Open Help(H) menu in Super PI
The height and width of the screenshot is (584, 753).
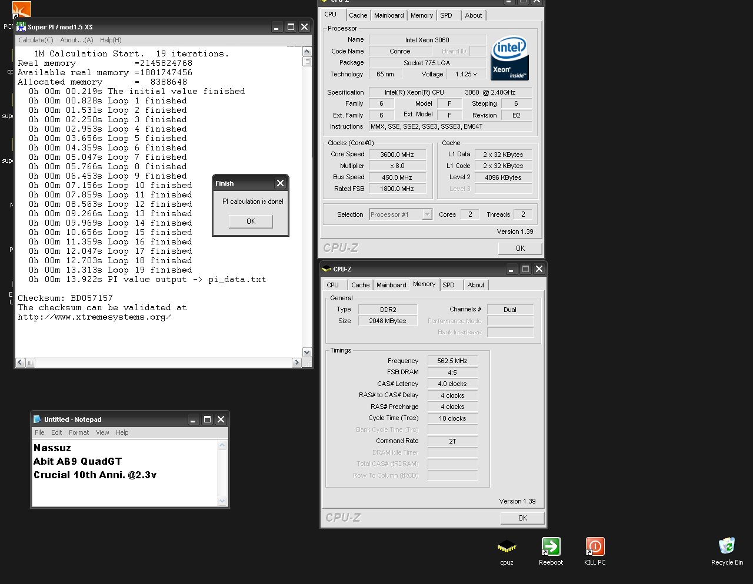pos(111,40)
